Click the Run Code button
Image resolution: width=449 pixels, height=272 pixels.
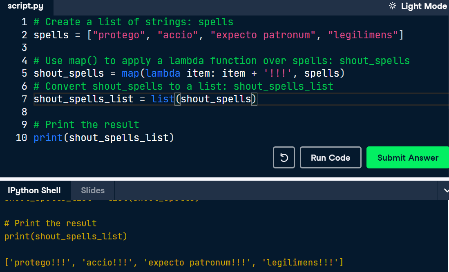[331, 157]
